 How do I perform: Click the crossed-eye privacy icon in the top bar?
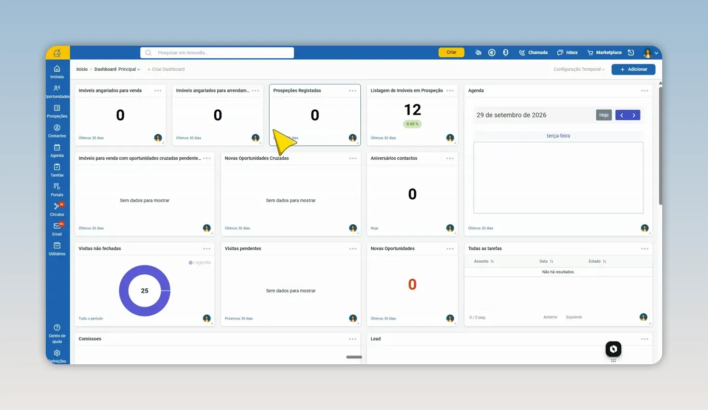(x=478, y=52)
